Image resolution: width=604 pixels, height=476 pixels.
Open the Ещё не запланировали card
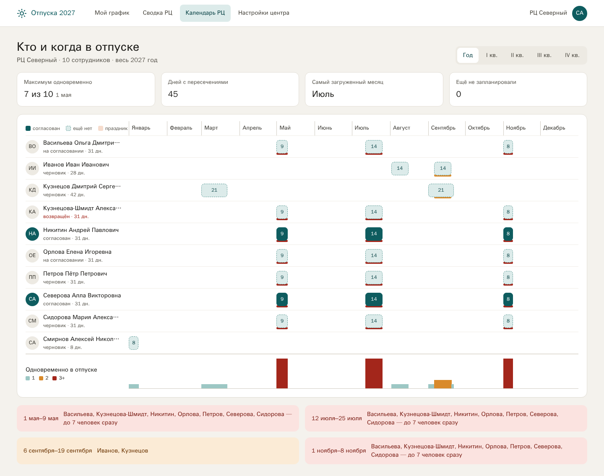(x=518, y=89)
